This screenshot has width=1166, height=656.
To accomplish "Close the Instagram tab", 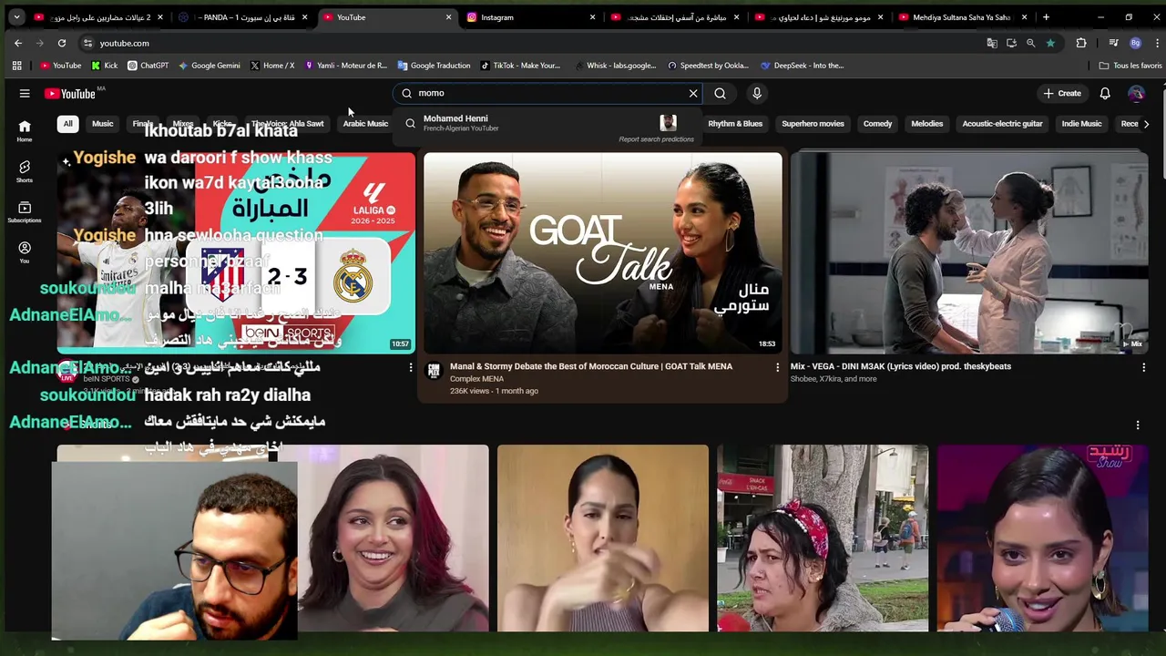I will click(x=592, y=17).
